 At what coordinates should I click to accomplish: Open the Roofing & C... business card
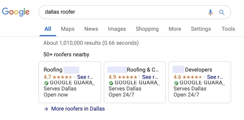[x=135, y=82]
